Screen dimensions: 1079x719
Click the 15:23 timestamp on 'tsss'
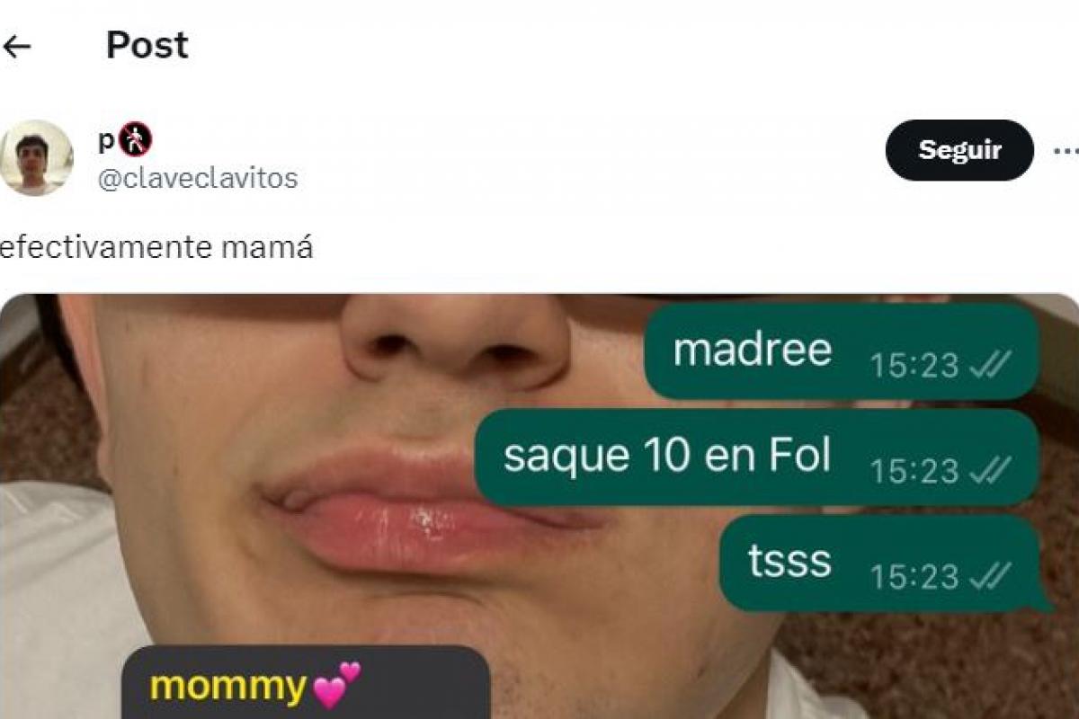(915, 575)
